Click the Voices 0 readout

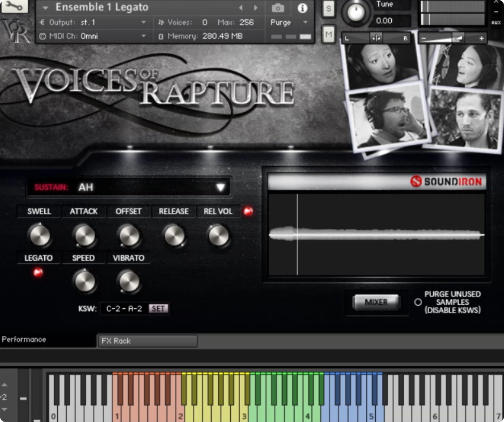(183, 22)
